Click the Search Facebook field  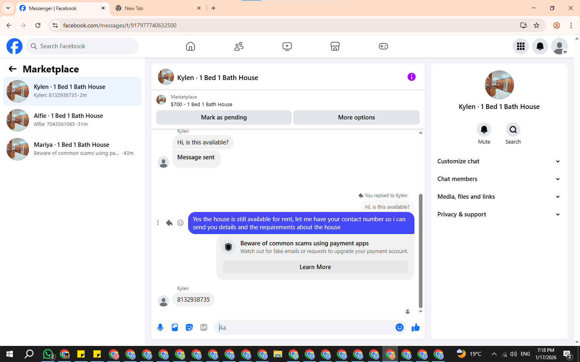pyautogui.click(x=82, y=46)
